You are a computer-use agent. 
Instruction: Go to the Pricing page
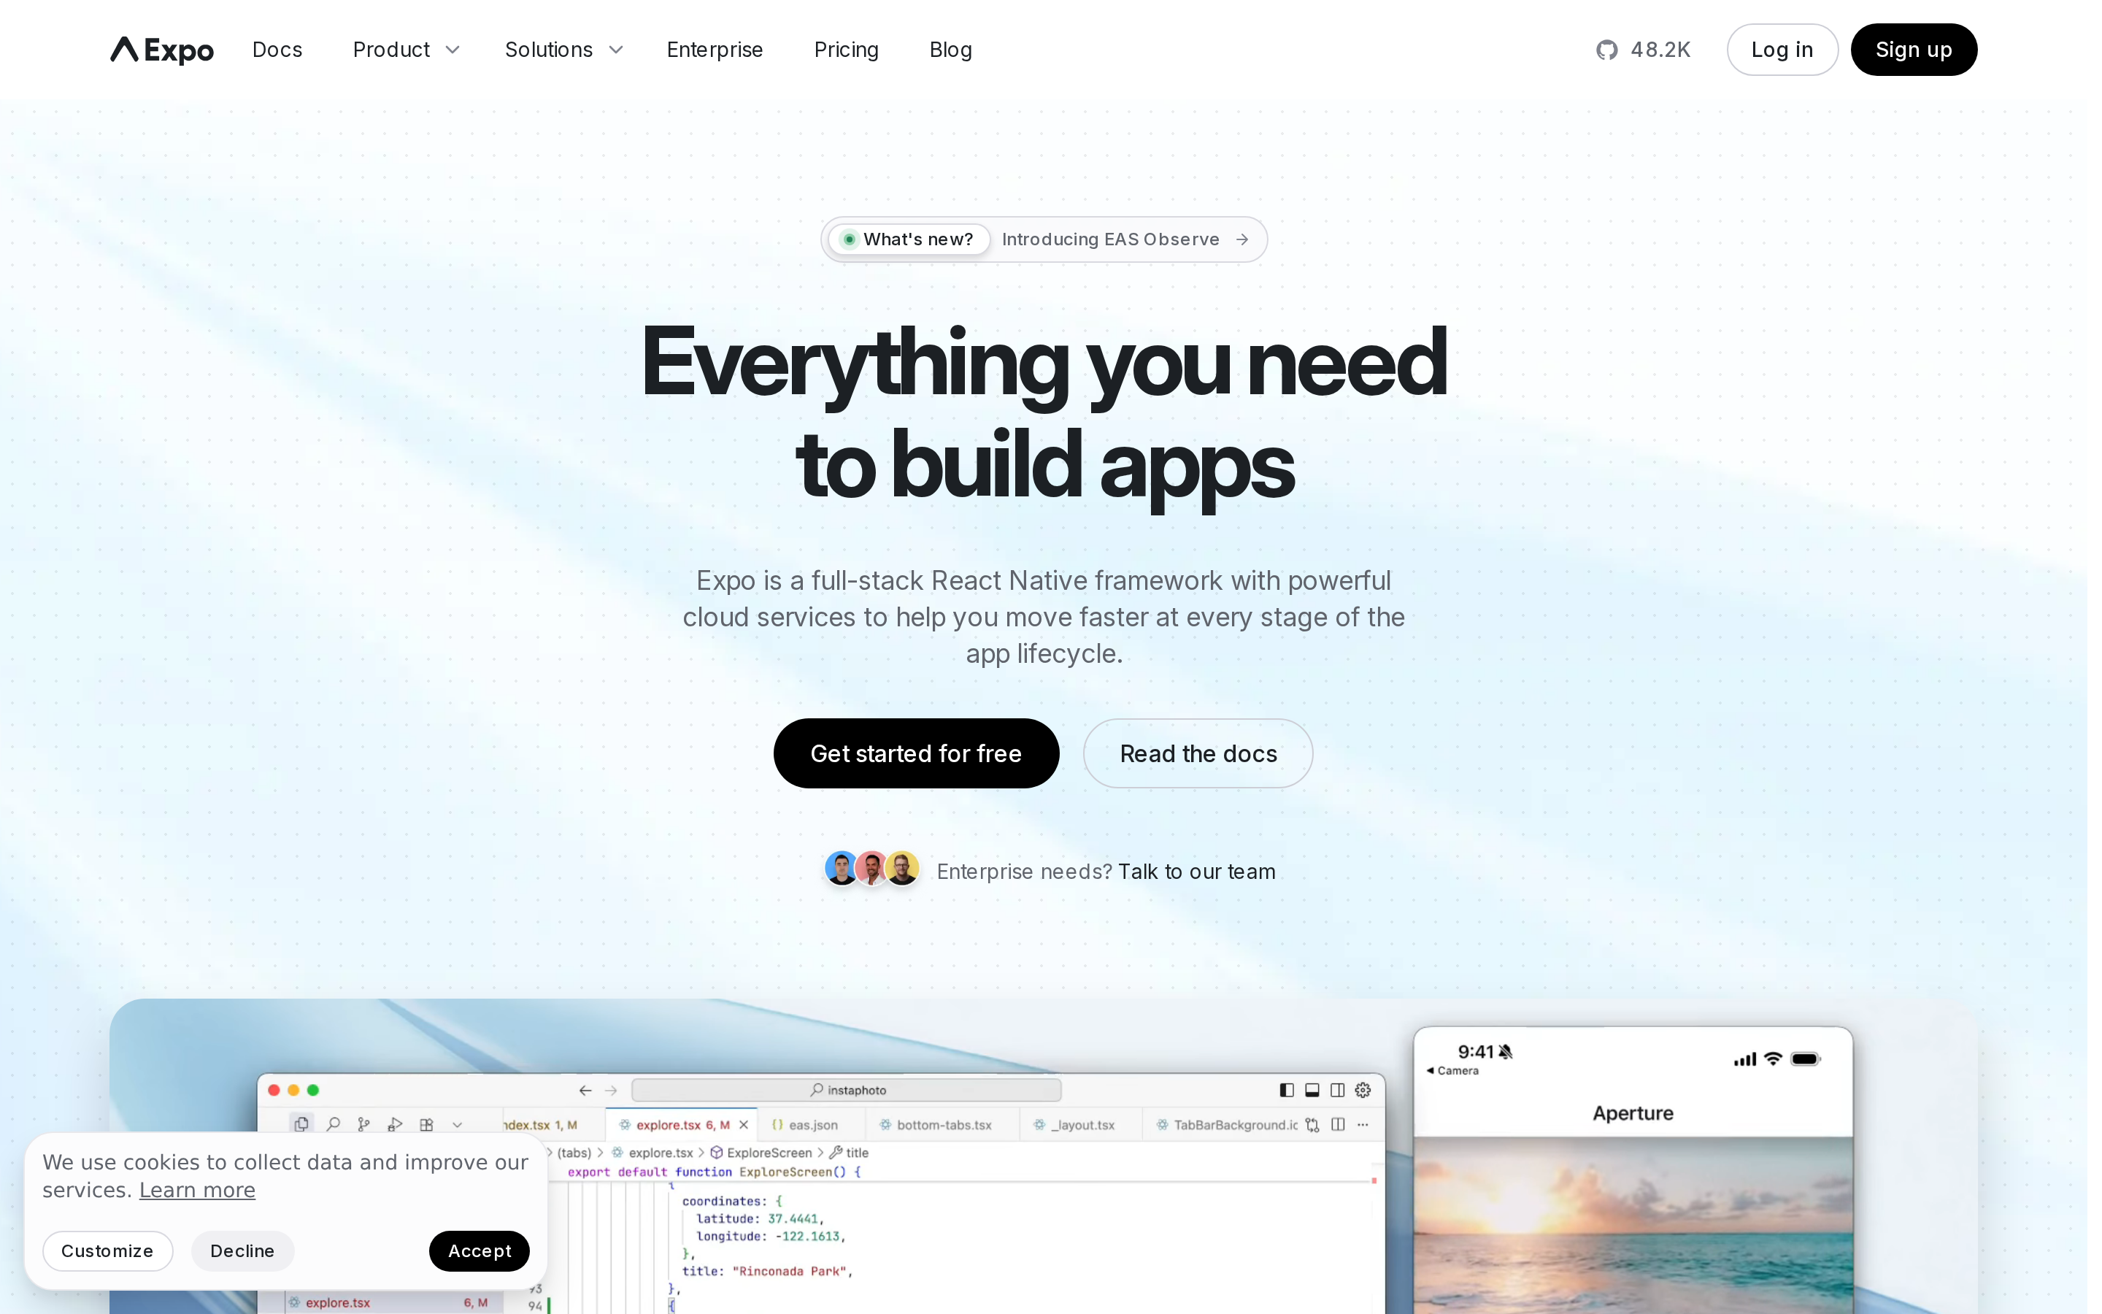[846, 50]
